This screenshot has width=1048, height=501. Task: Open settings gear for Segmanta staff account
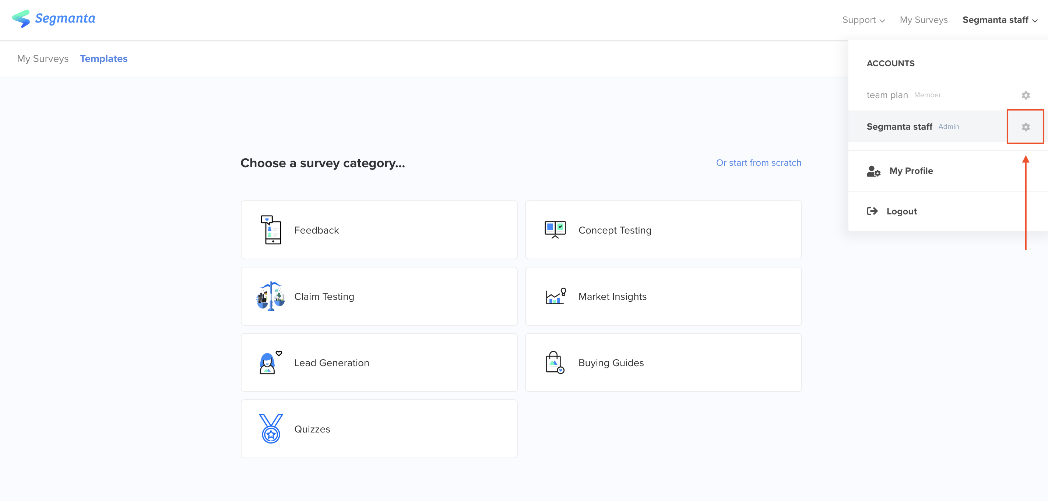point(1026,127)
